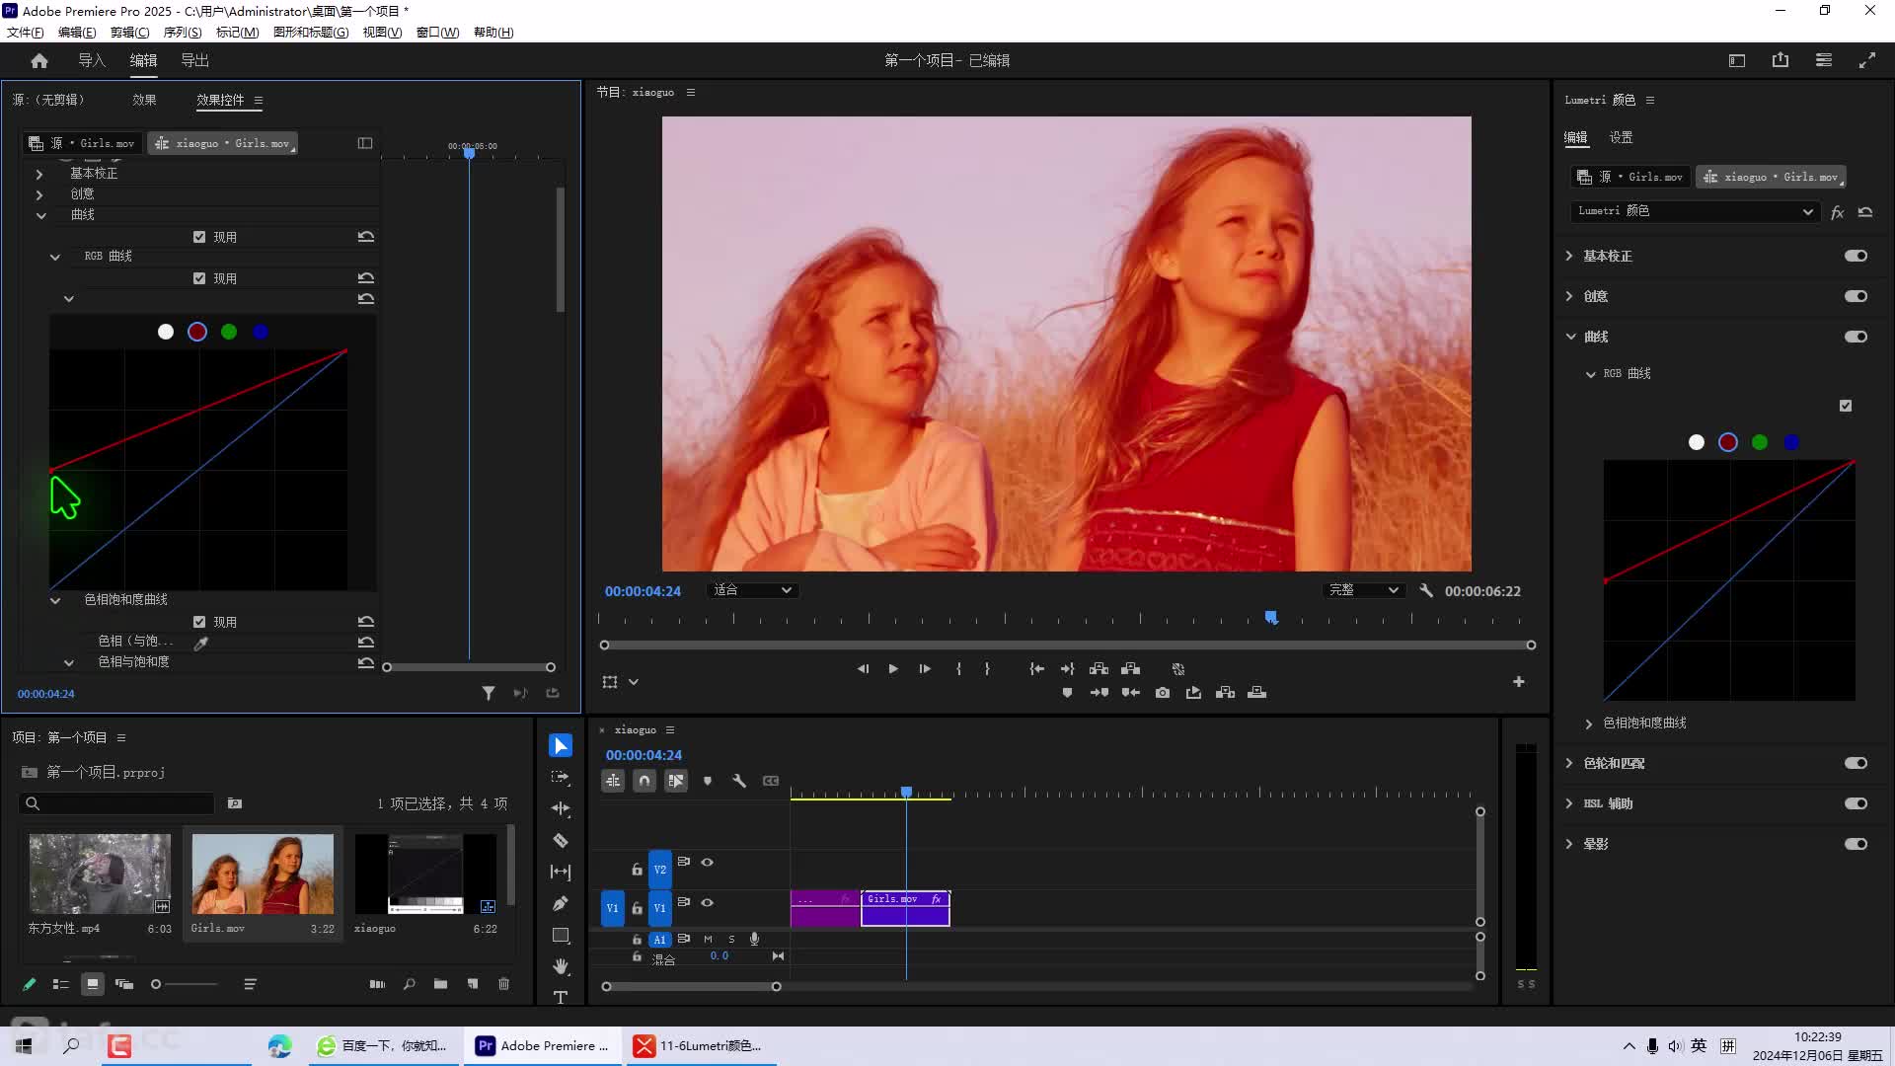Switch to the 设置 tab in the Lumetri panel
1895x1066 pixels.
click(x=1621, y=137)
